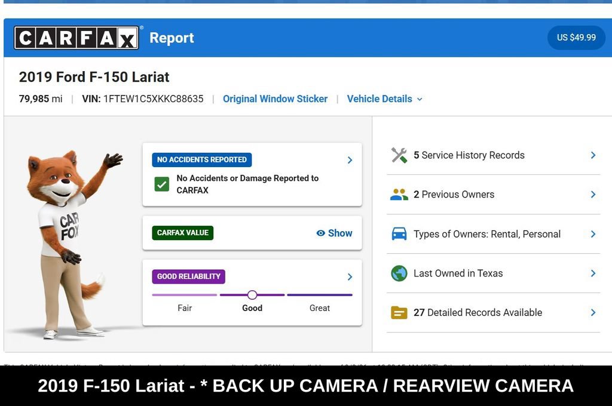Click the Great reliability label
Image resolution: width=612 pixels, height=406 pixels.
(320, 308)
